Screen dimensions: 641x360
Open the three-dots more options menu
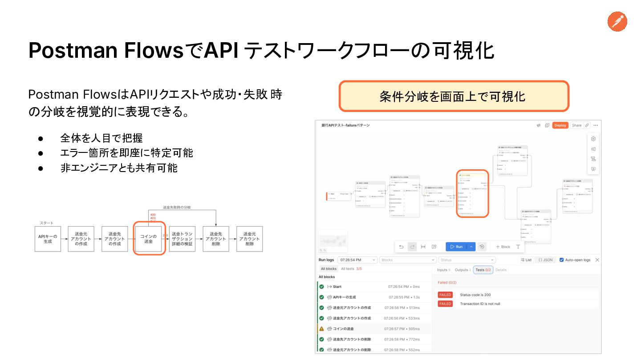(x=596, y=125)
